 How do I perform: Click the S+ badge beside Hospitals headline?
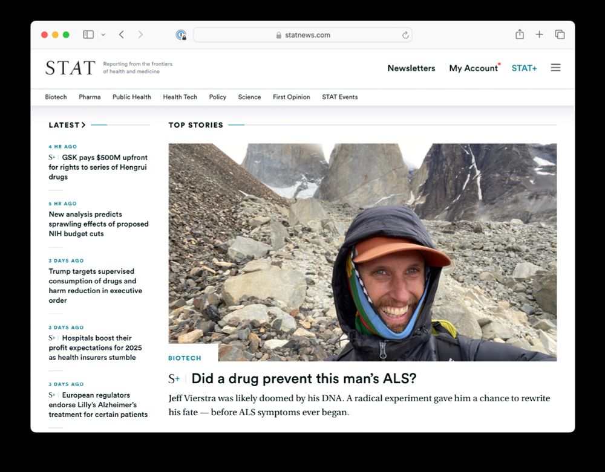52,338
